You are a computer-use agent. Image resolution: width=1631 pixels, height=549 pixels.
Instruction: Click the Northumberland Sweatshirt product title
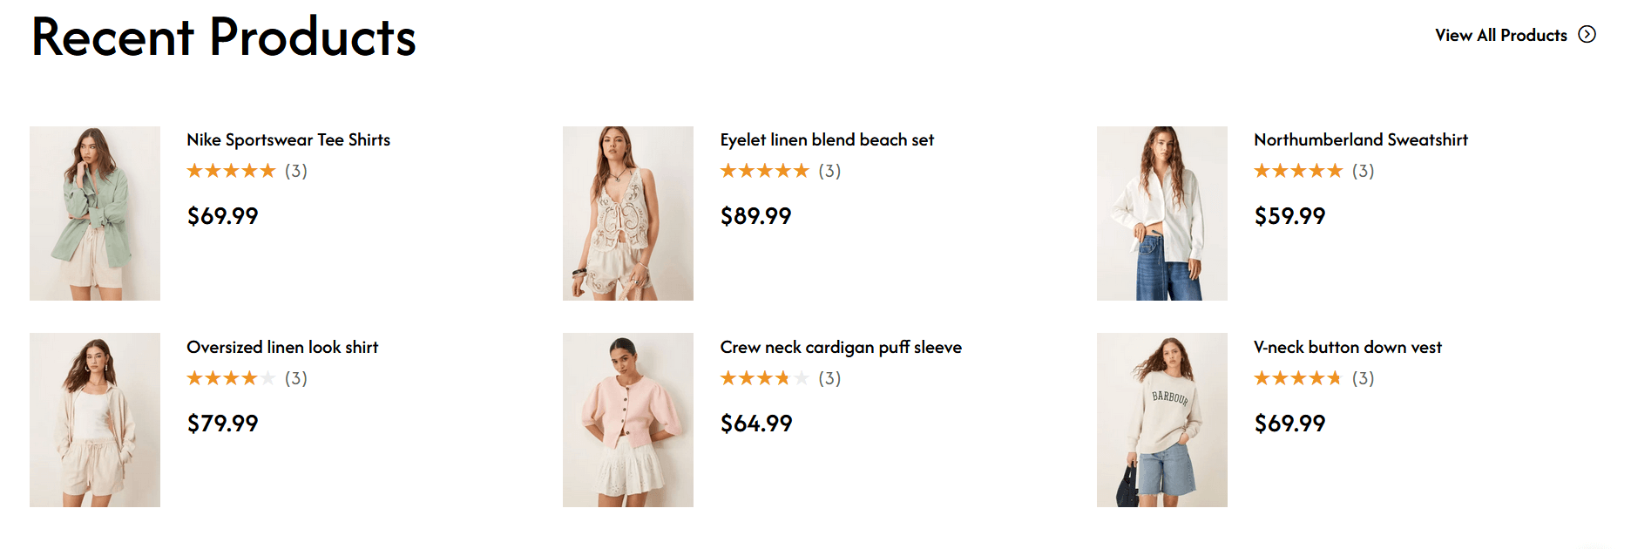(x=1360, y=140)
